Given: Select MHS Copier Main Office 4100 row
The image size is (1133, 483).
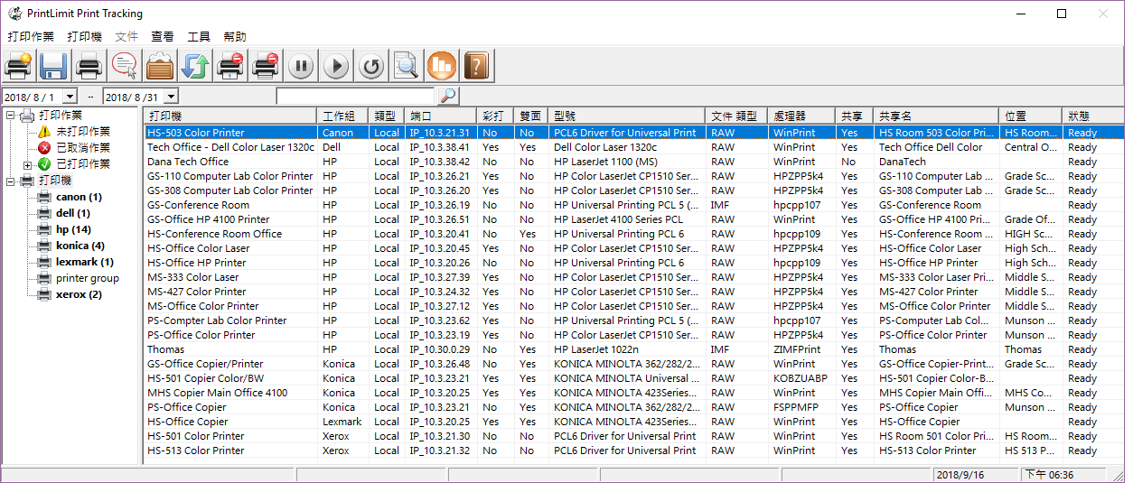Looking at the screenshot, I should pos(632,393).
